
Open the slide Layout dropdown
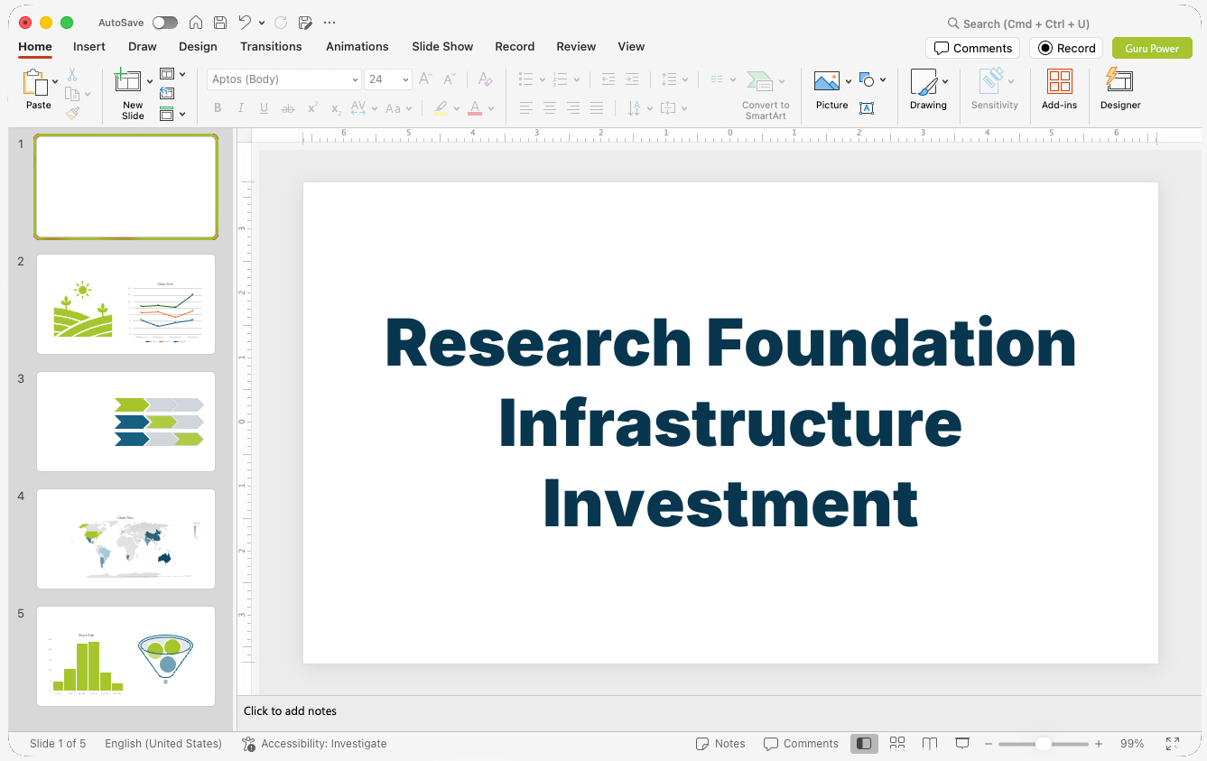point(172,74)
